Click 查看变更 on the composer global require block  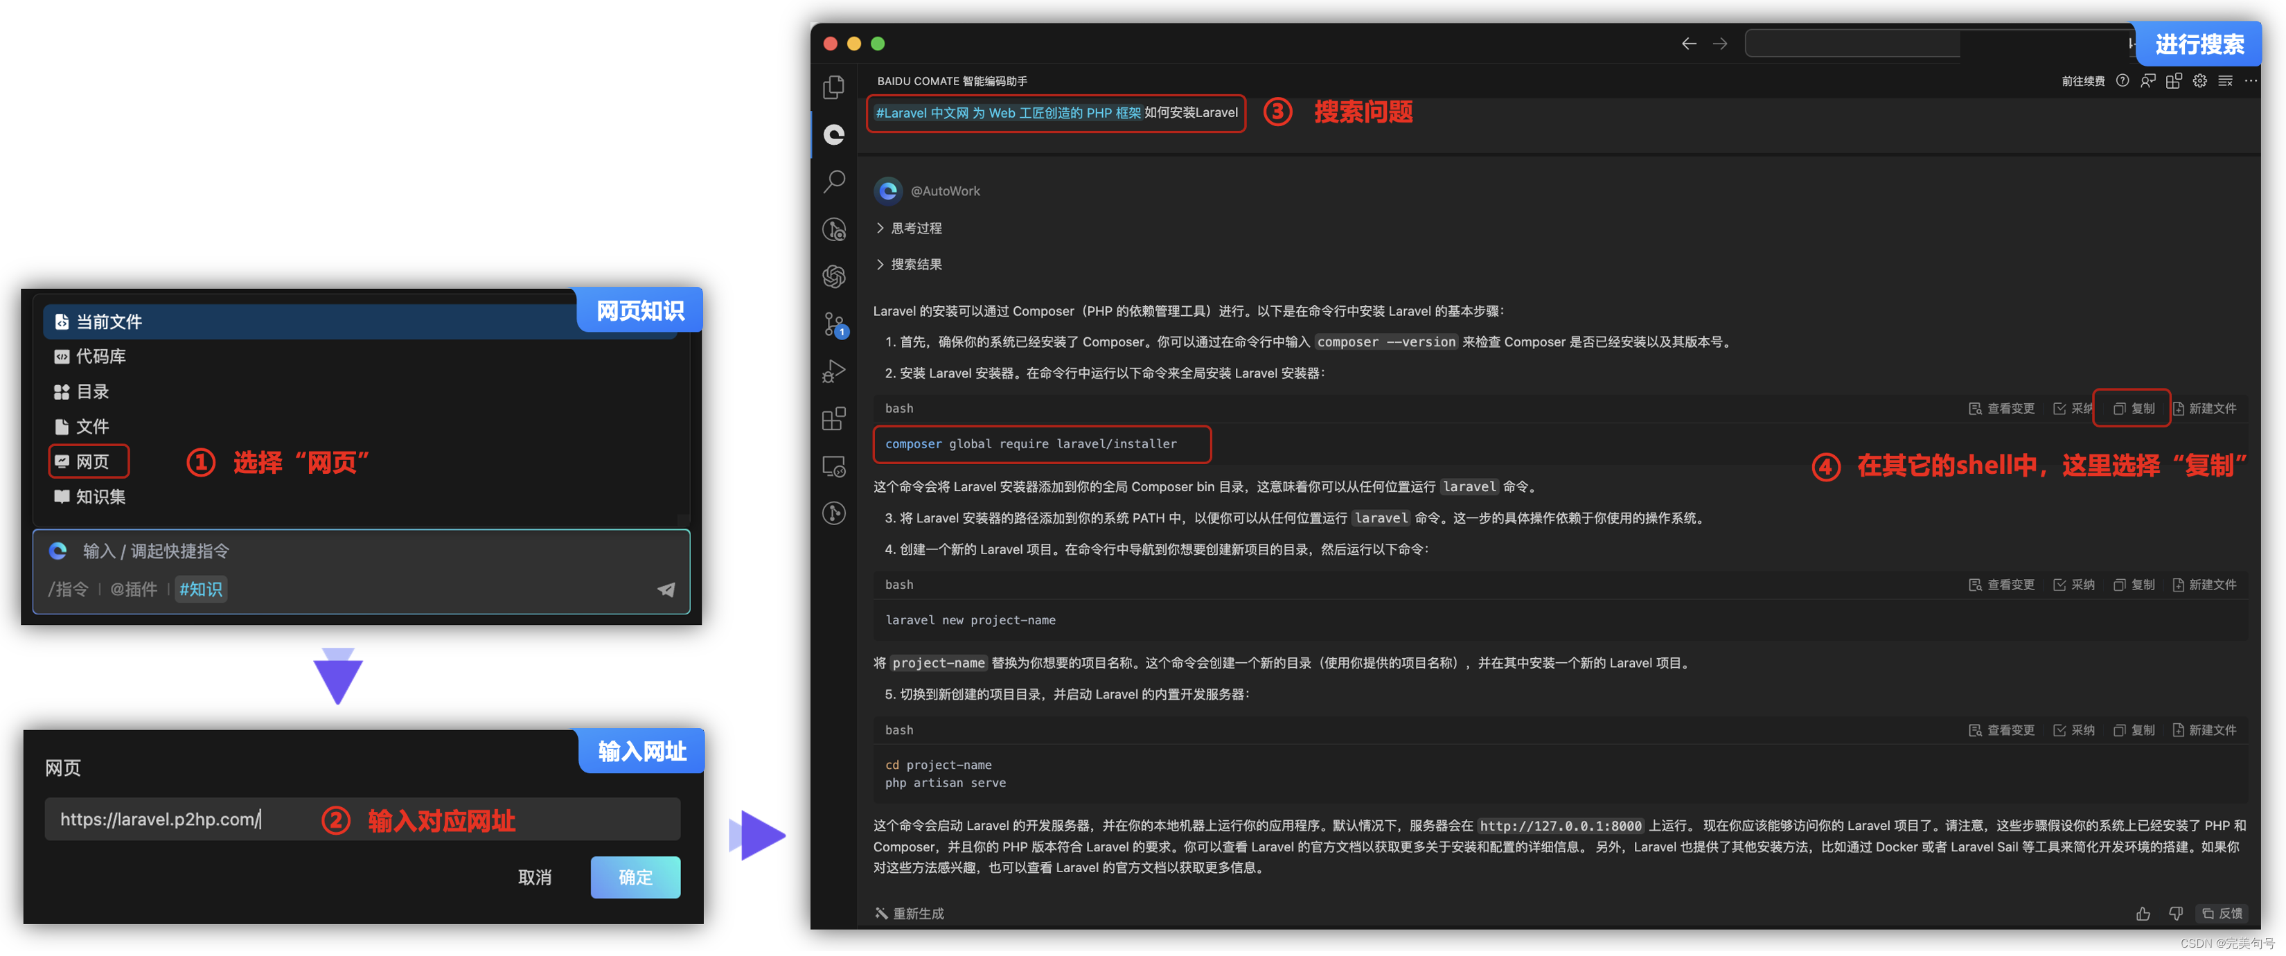(x=2001, y=408)
